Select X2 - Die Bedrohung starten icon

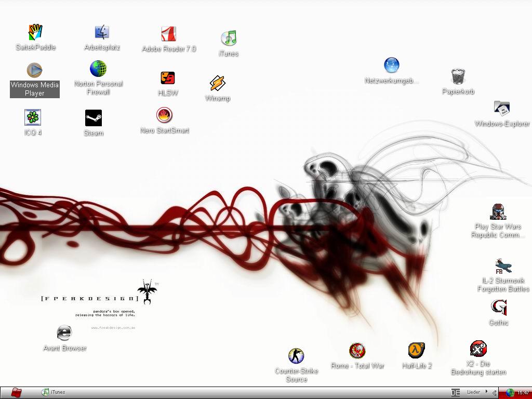coord(478,349)
